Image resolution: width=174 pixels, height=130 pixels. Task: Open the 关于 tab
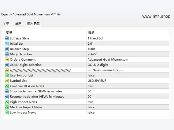[6, 24]
